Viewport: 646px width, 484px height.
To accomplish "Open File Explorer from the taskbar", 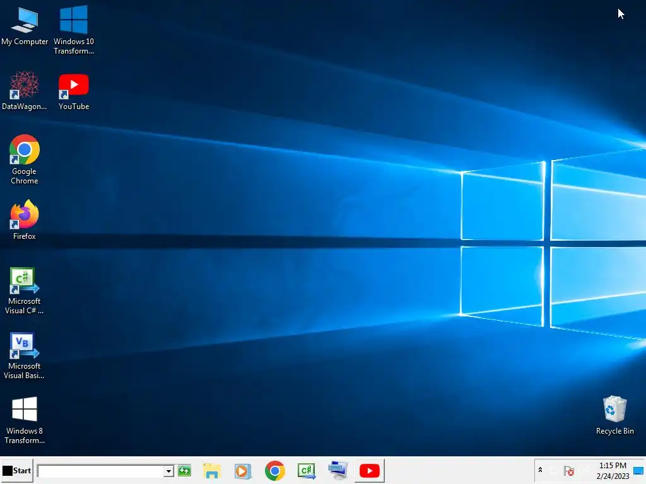I will [x=212, y=471].
